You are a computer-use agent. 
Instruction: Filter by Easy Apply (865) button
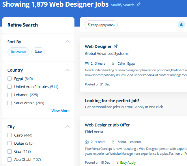pos(101,25)
